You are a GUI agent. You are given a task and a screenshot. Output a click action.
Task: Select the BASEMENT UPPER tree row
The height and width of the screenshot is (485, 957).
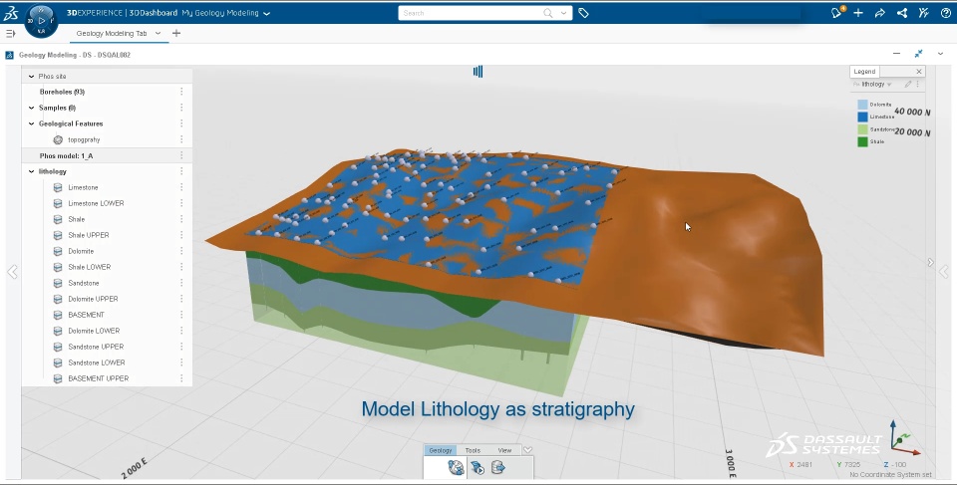click(x=108, y=378)
